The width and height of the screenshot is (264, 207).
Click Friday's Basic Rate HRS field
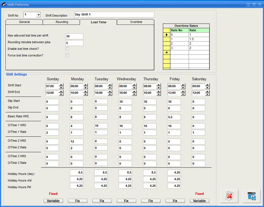[x=174, y=117]
